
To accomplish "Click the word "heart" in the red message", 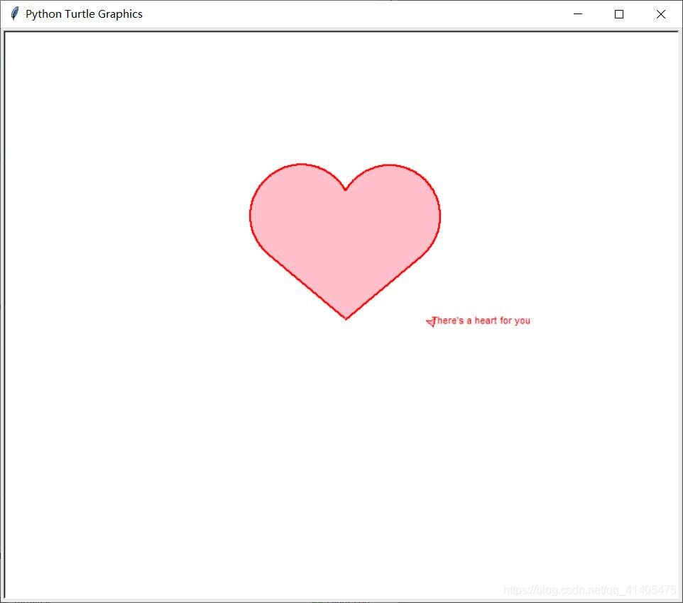I will (486, 321).
